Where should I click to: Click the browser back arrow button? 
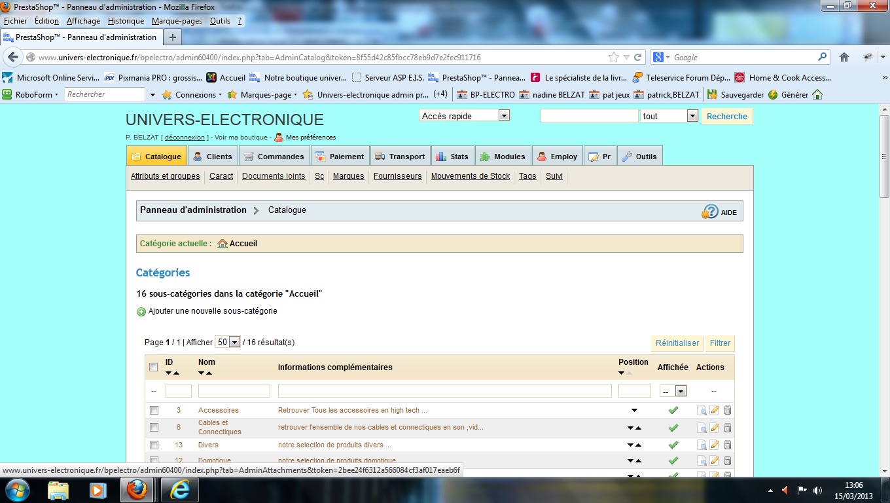point(12,57)
